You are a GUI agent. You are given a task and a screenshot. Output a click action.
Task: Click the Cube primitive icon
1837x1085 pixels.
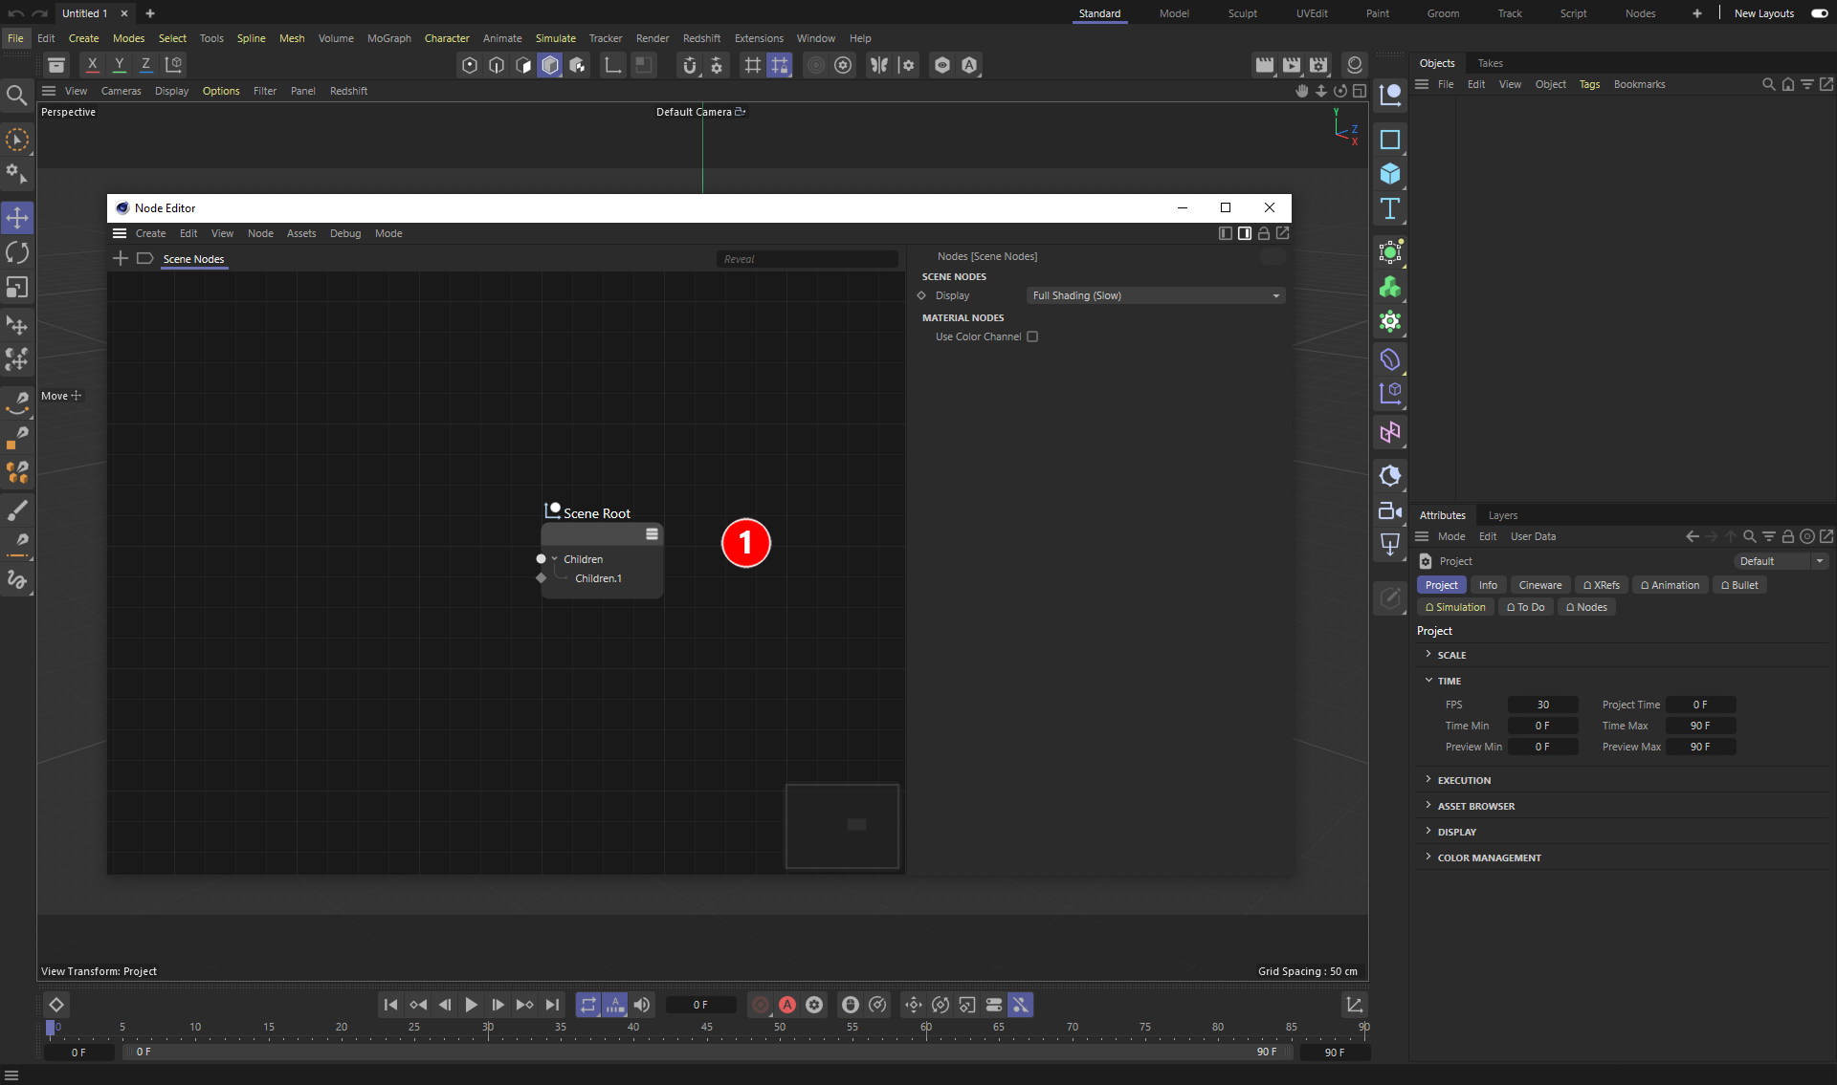tap(1390, 174)
